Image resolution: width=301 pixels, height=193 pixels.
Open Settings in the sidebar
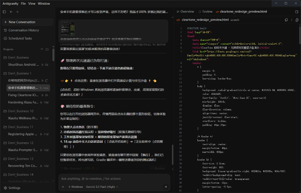pos(12,188)
